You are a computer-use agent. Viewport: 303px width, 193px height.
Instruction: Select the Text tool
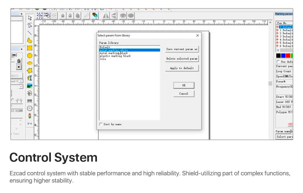pyautogui.click(x=30, y=78)
